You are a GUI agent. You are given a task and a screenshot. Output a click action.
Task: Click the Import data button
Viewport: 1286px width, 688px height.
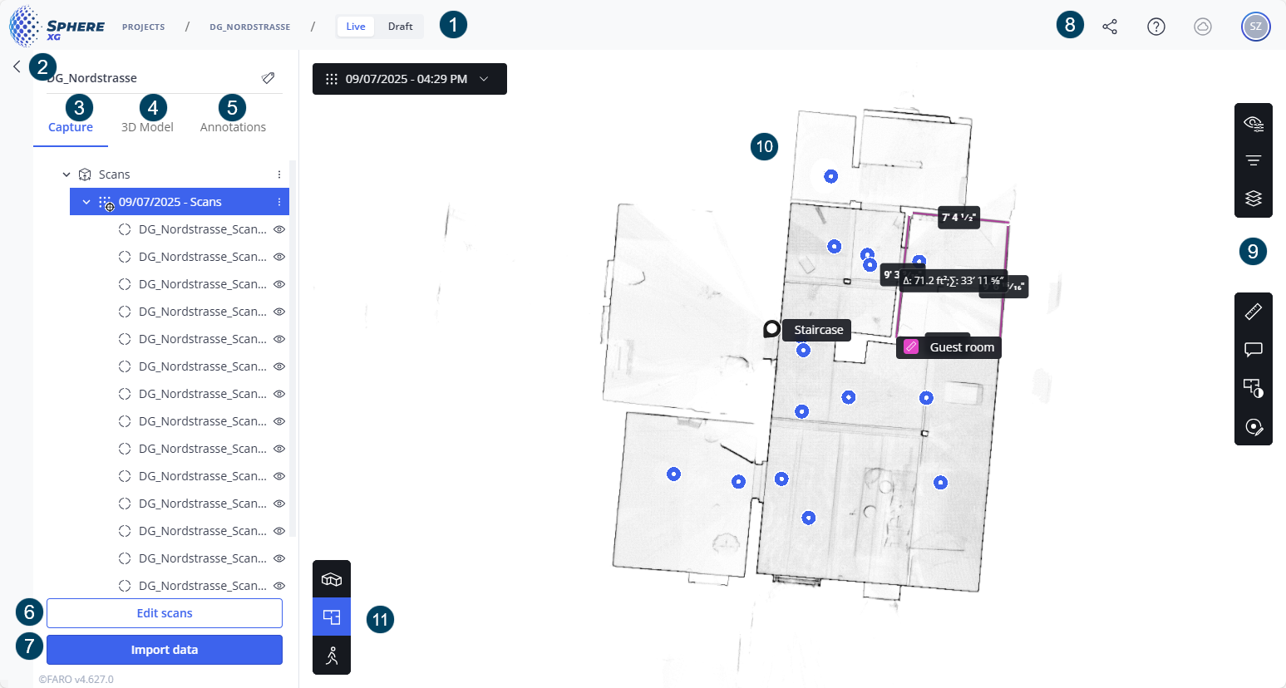pyautogui.click(x=165, y=650)
